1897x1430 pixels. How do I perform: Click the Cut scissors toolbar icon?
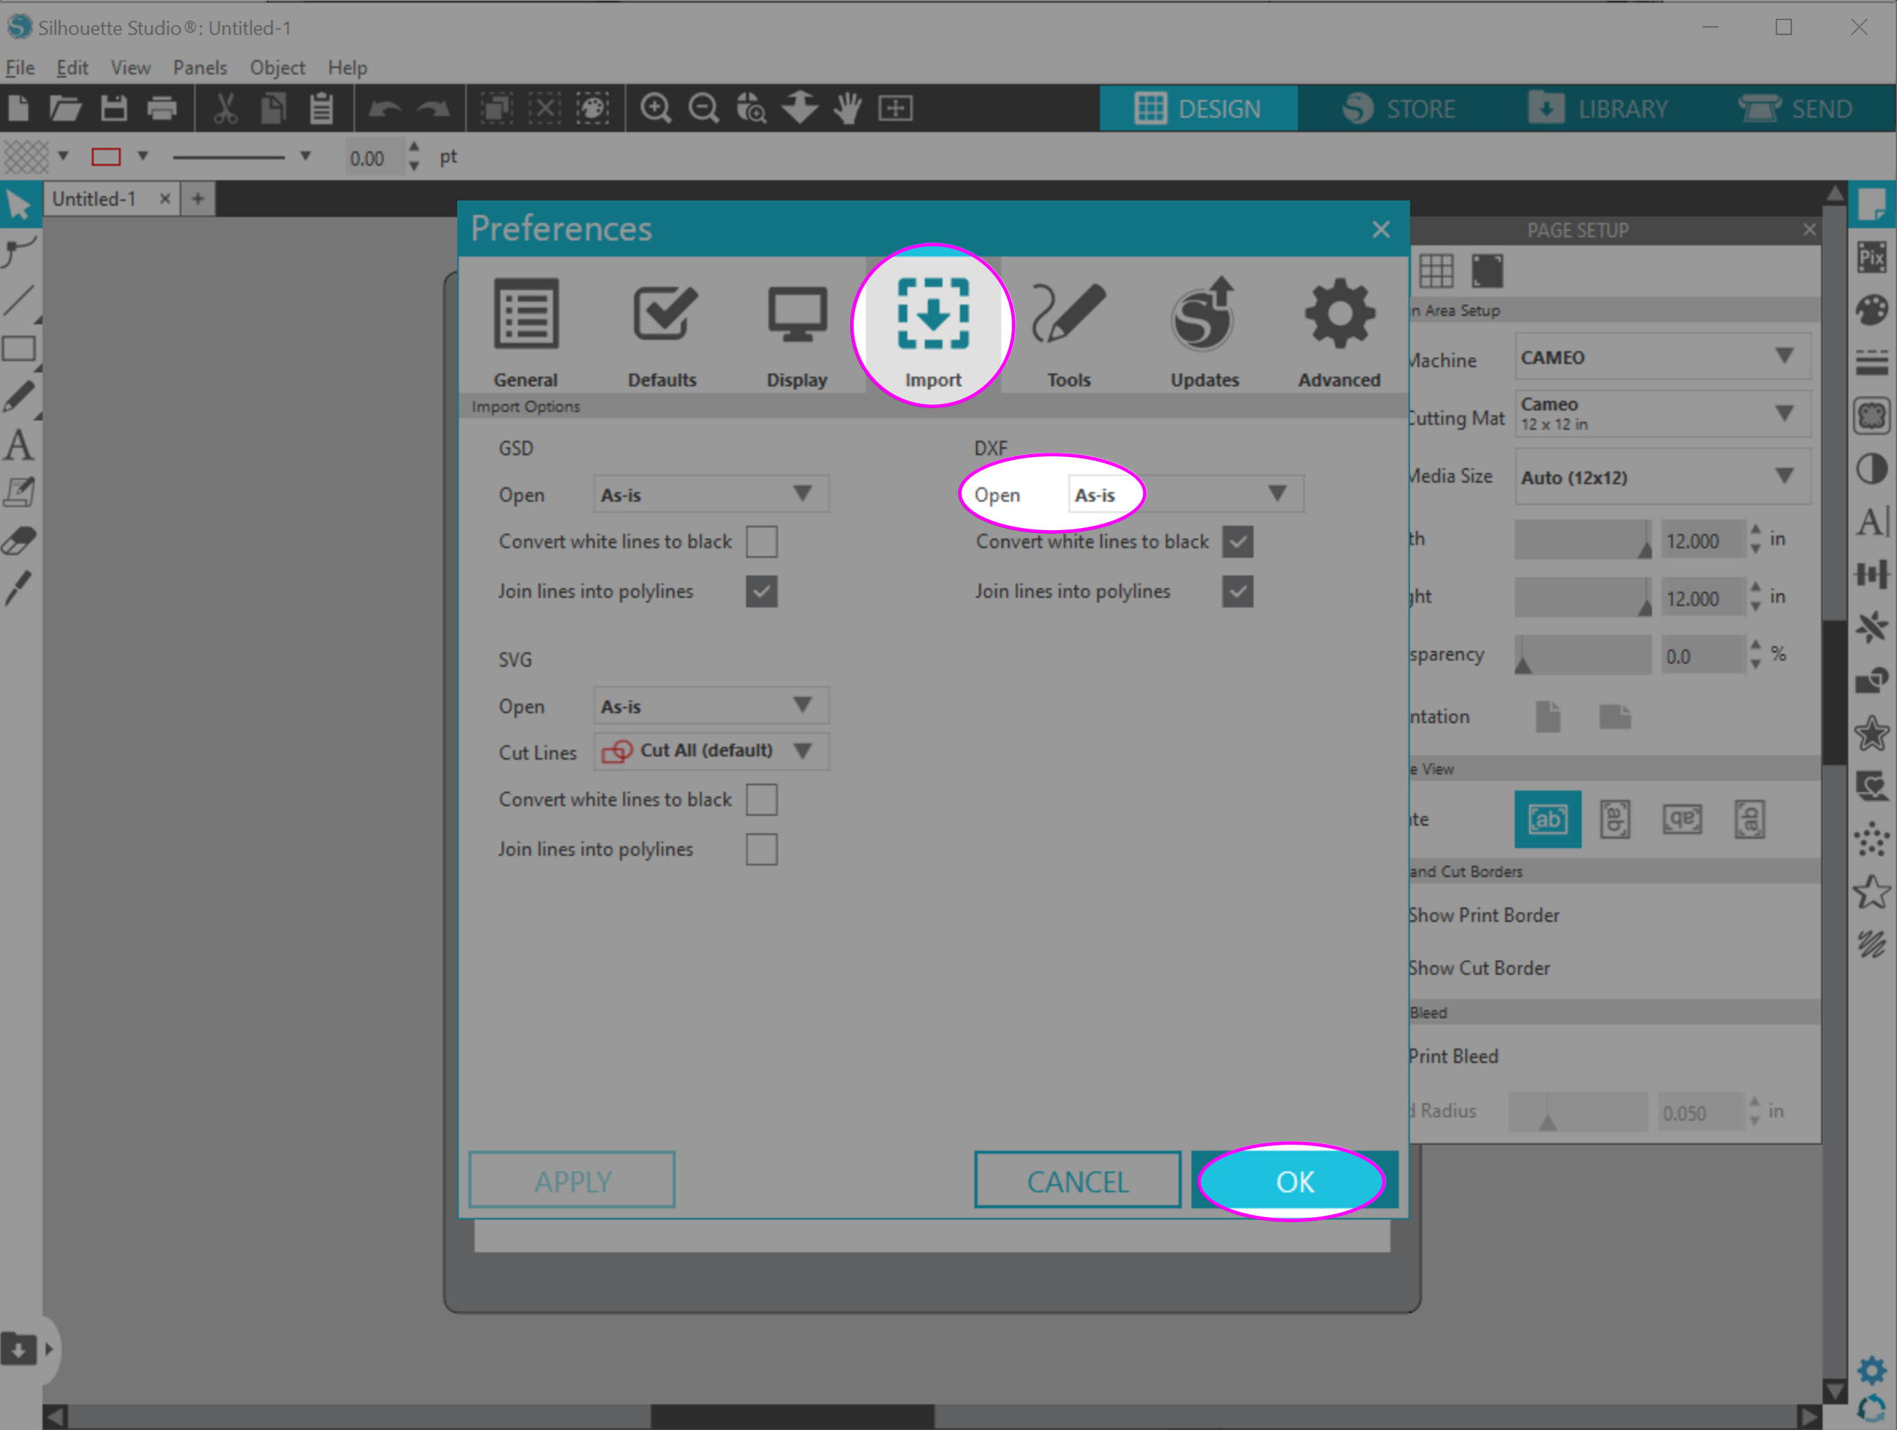click(225, 109)
